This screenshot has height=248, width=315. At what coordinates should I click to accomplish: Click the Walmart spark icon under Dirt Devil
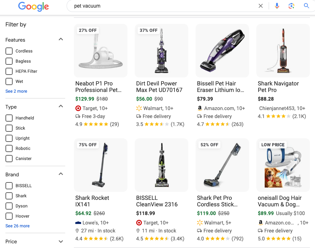(x=138, y=108)
